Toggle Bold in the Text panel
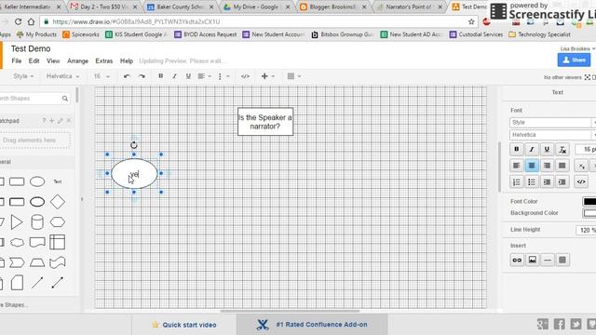Screen dimensions: 596x335 click(x=517, y=149)
